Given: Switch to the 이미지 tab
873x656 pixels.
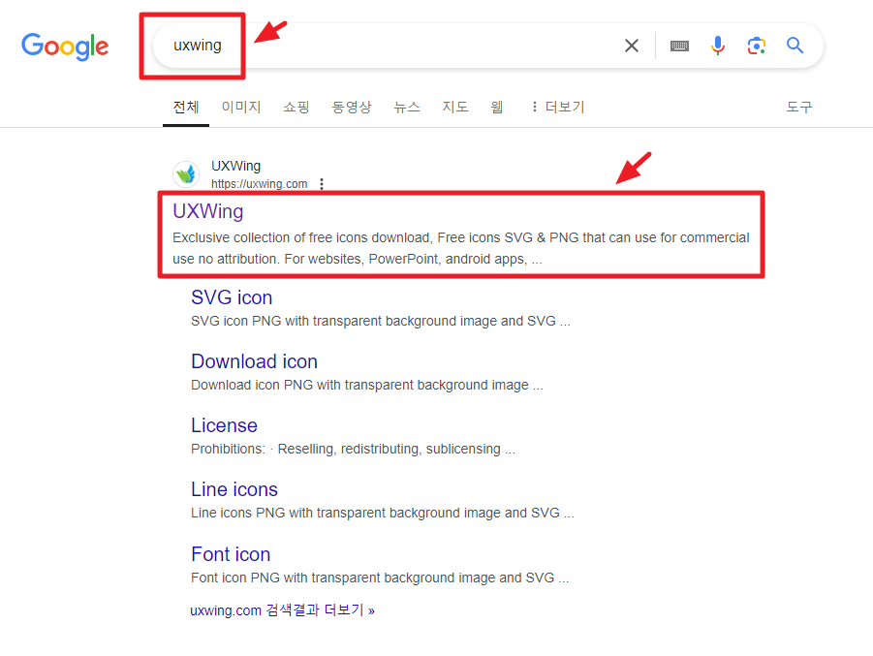Looking at the screenshot, I should point(240,107).
